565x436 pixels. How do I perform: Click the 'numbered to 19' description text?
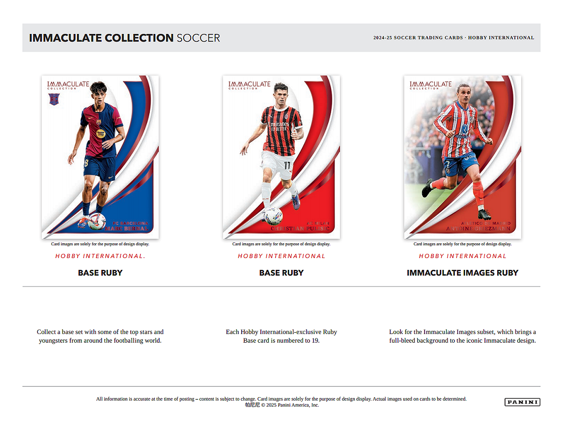(x=282, y=336)
